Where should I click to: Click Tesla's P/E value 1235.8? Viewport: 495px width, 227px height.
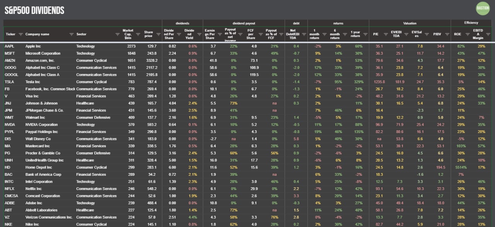(379, 82)
